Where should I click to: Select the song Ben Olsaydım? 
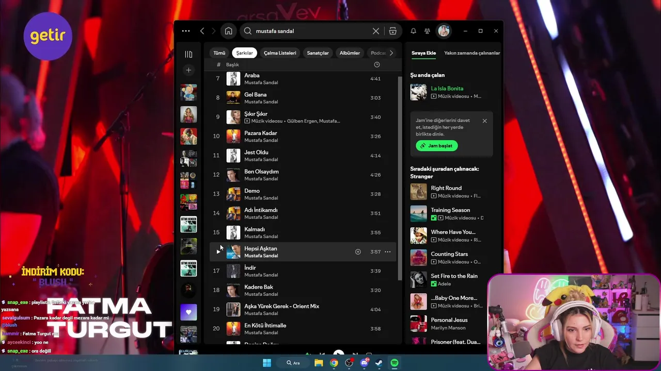point(303,175)
